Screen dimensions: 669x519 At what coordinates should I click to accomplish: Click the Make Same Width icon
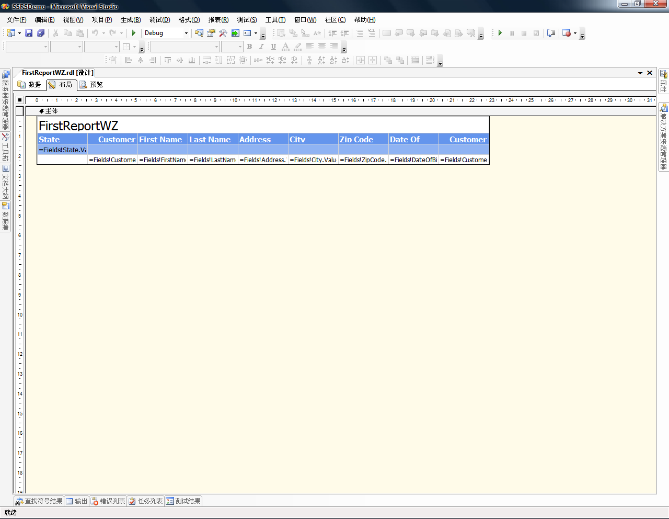pos(206,60)
